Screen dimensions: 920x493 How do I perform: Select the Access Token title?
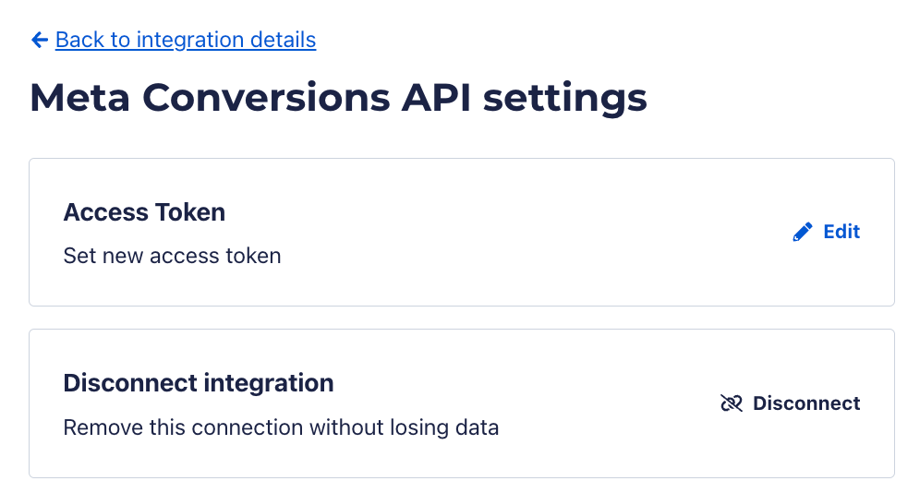(144, 212)
